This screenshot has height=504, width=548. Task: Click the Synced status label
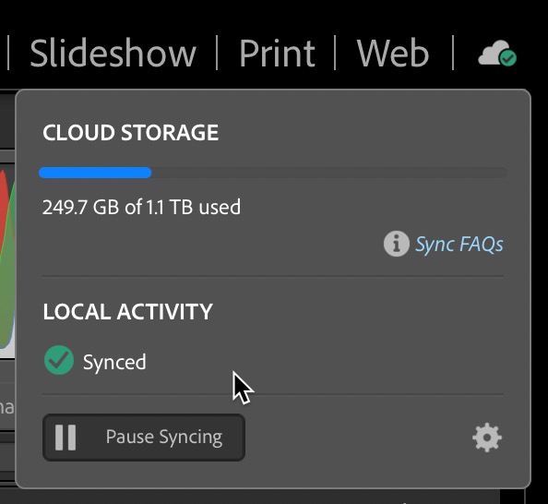(x=114, y=362)
